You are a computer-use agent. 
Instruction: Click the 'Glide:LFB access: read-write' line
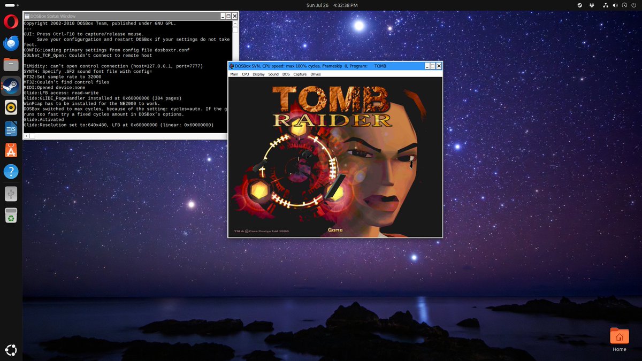61,93
